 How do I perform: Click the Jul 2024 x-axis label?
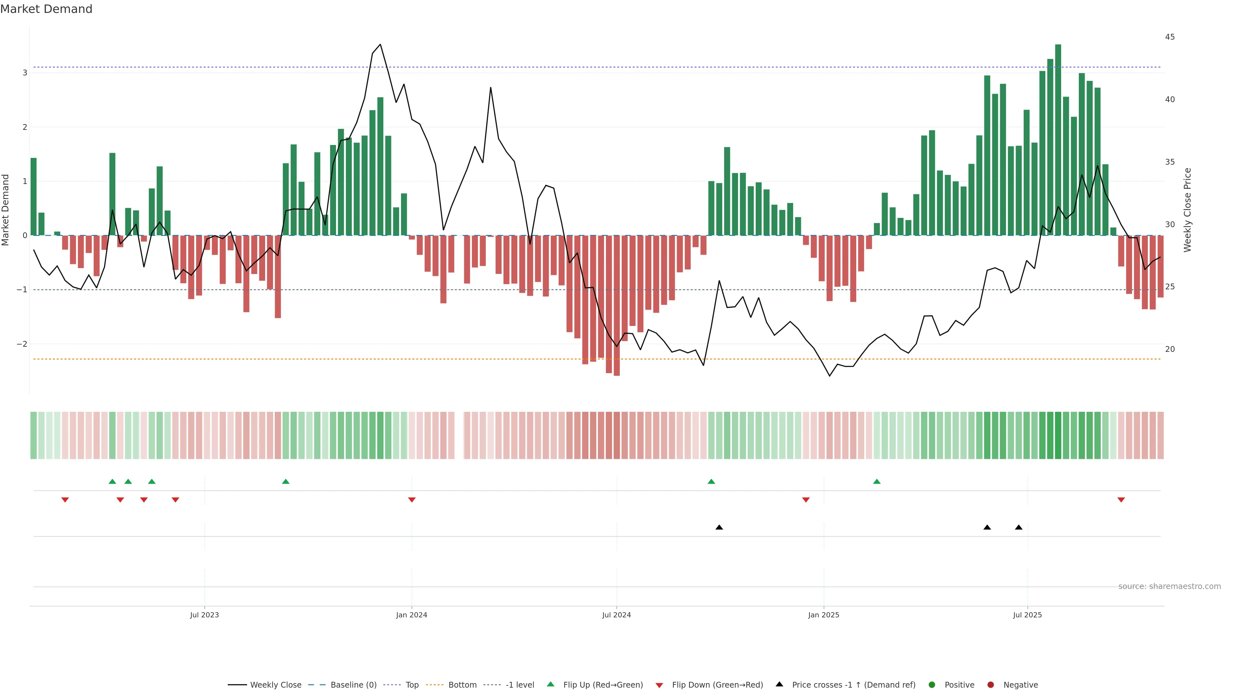pyautogui.click(x=617, y=615)
